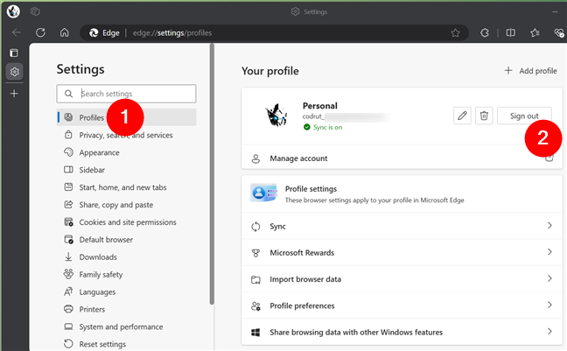Open Privacy, search, and services section
This screenshot has height=351, width=567.
pyautogui.click(x=126, y=135)
